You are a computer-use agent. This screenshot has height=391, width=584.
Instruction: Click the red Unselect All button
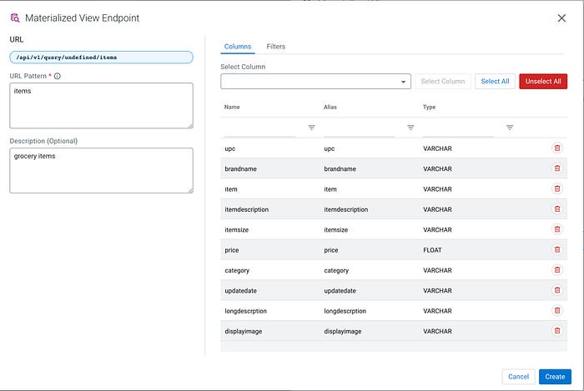pos(543,81)
